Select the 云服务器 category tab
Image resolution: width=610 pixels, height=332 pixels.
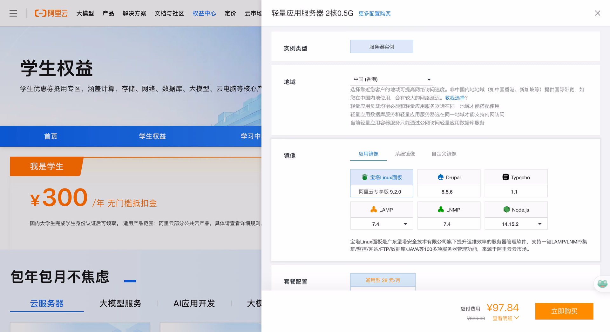47,303
